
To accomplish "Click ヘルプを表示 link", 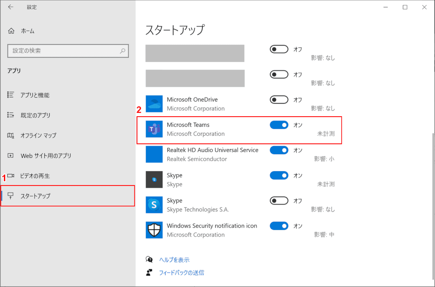I will 174,260.
